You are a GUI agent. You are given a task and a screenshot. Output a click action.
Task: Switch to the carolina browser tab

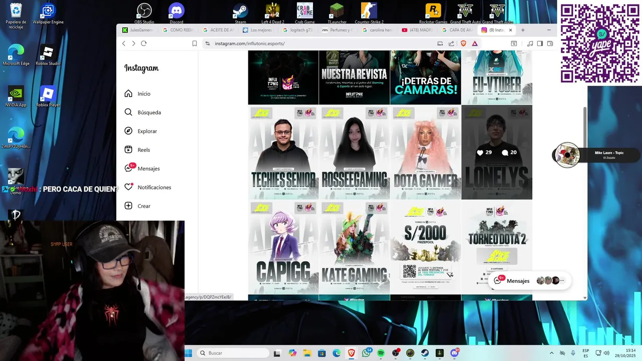378,30
